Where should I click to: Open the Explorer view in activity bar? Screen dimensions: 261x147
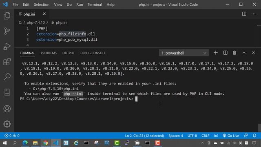click(x=7, y=16)
